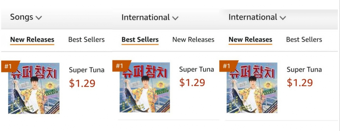Screen dimensions: 340x131
Task: Select the underlined New Releases tab under Songs
Action: pyautogui.click(x=32, y=40)
